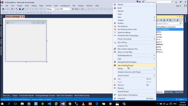The height and width of the screenshot is (106, 188).
Task: Click the Save All toolbar icon
Action: (x=23, y=9)
